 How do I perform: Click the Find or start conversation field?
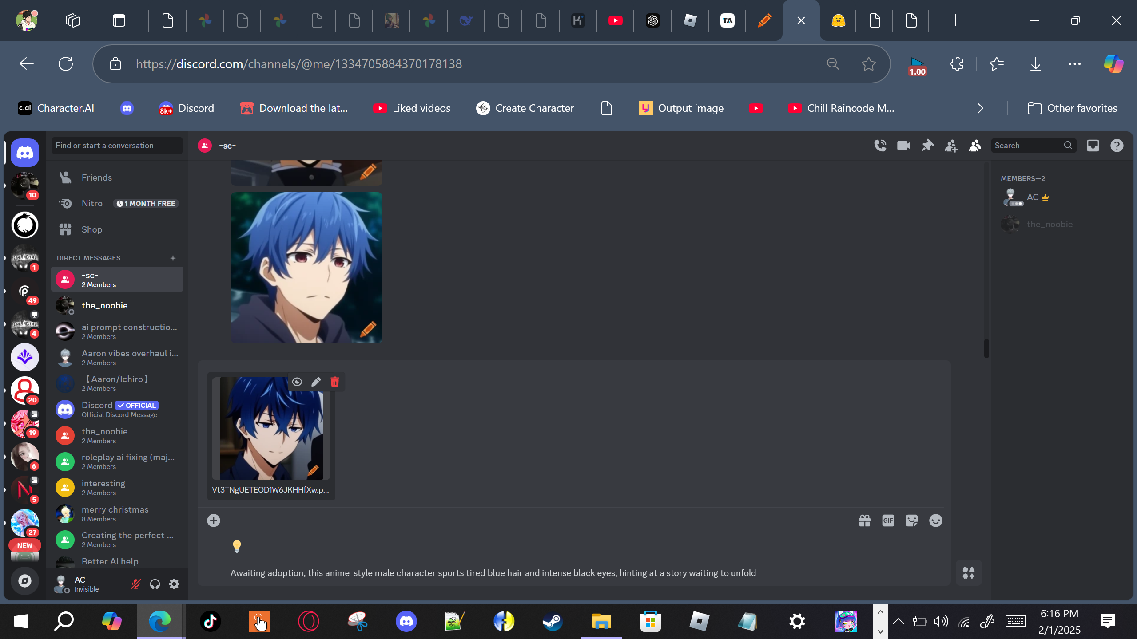point(117,146)
